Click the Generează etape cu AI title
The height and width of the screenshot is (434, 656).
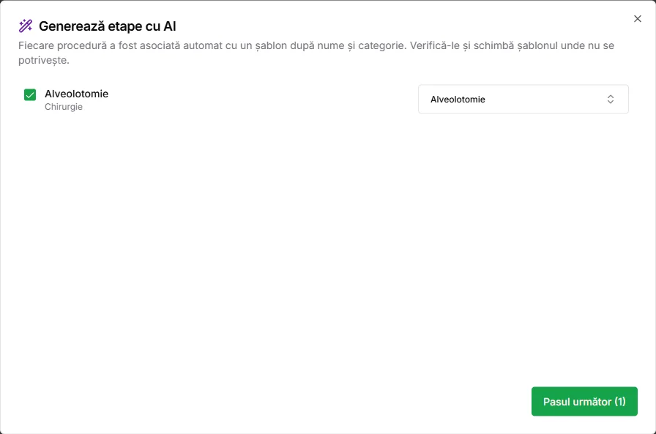click(x=108, y=26)
